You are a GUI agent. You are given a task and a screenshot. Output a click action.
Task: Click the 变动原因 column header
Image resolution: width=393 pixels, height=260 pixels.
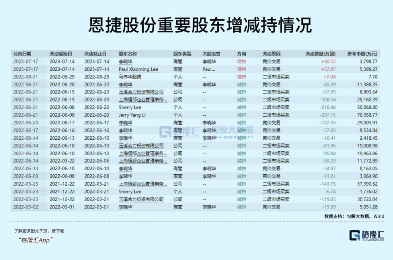tap(271, 54)
